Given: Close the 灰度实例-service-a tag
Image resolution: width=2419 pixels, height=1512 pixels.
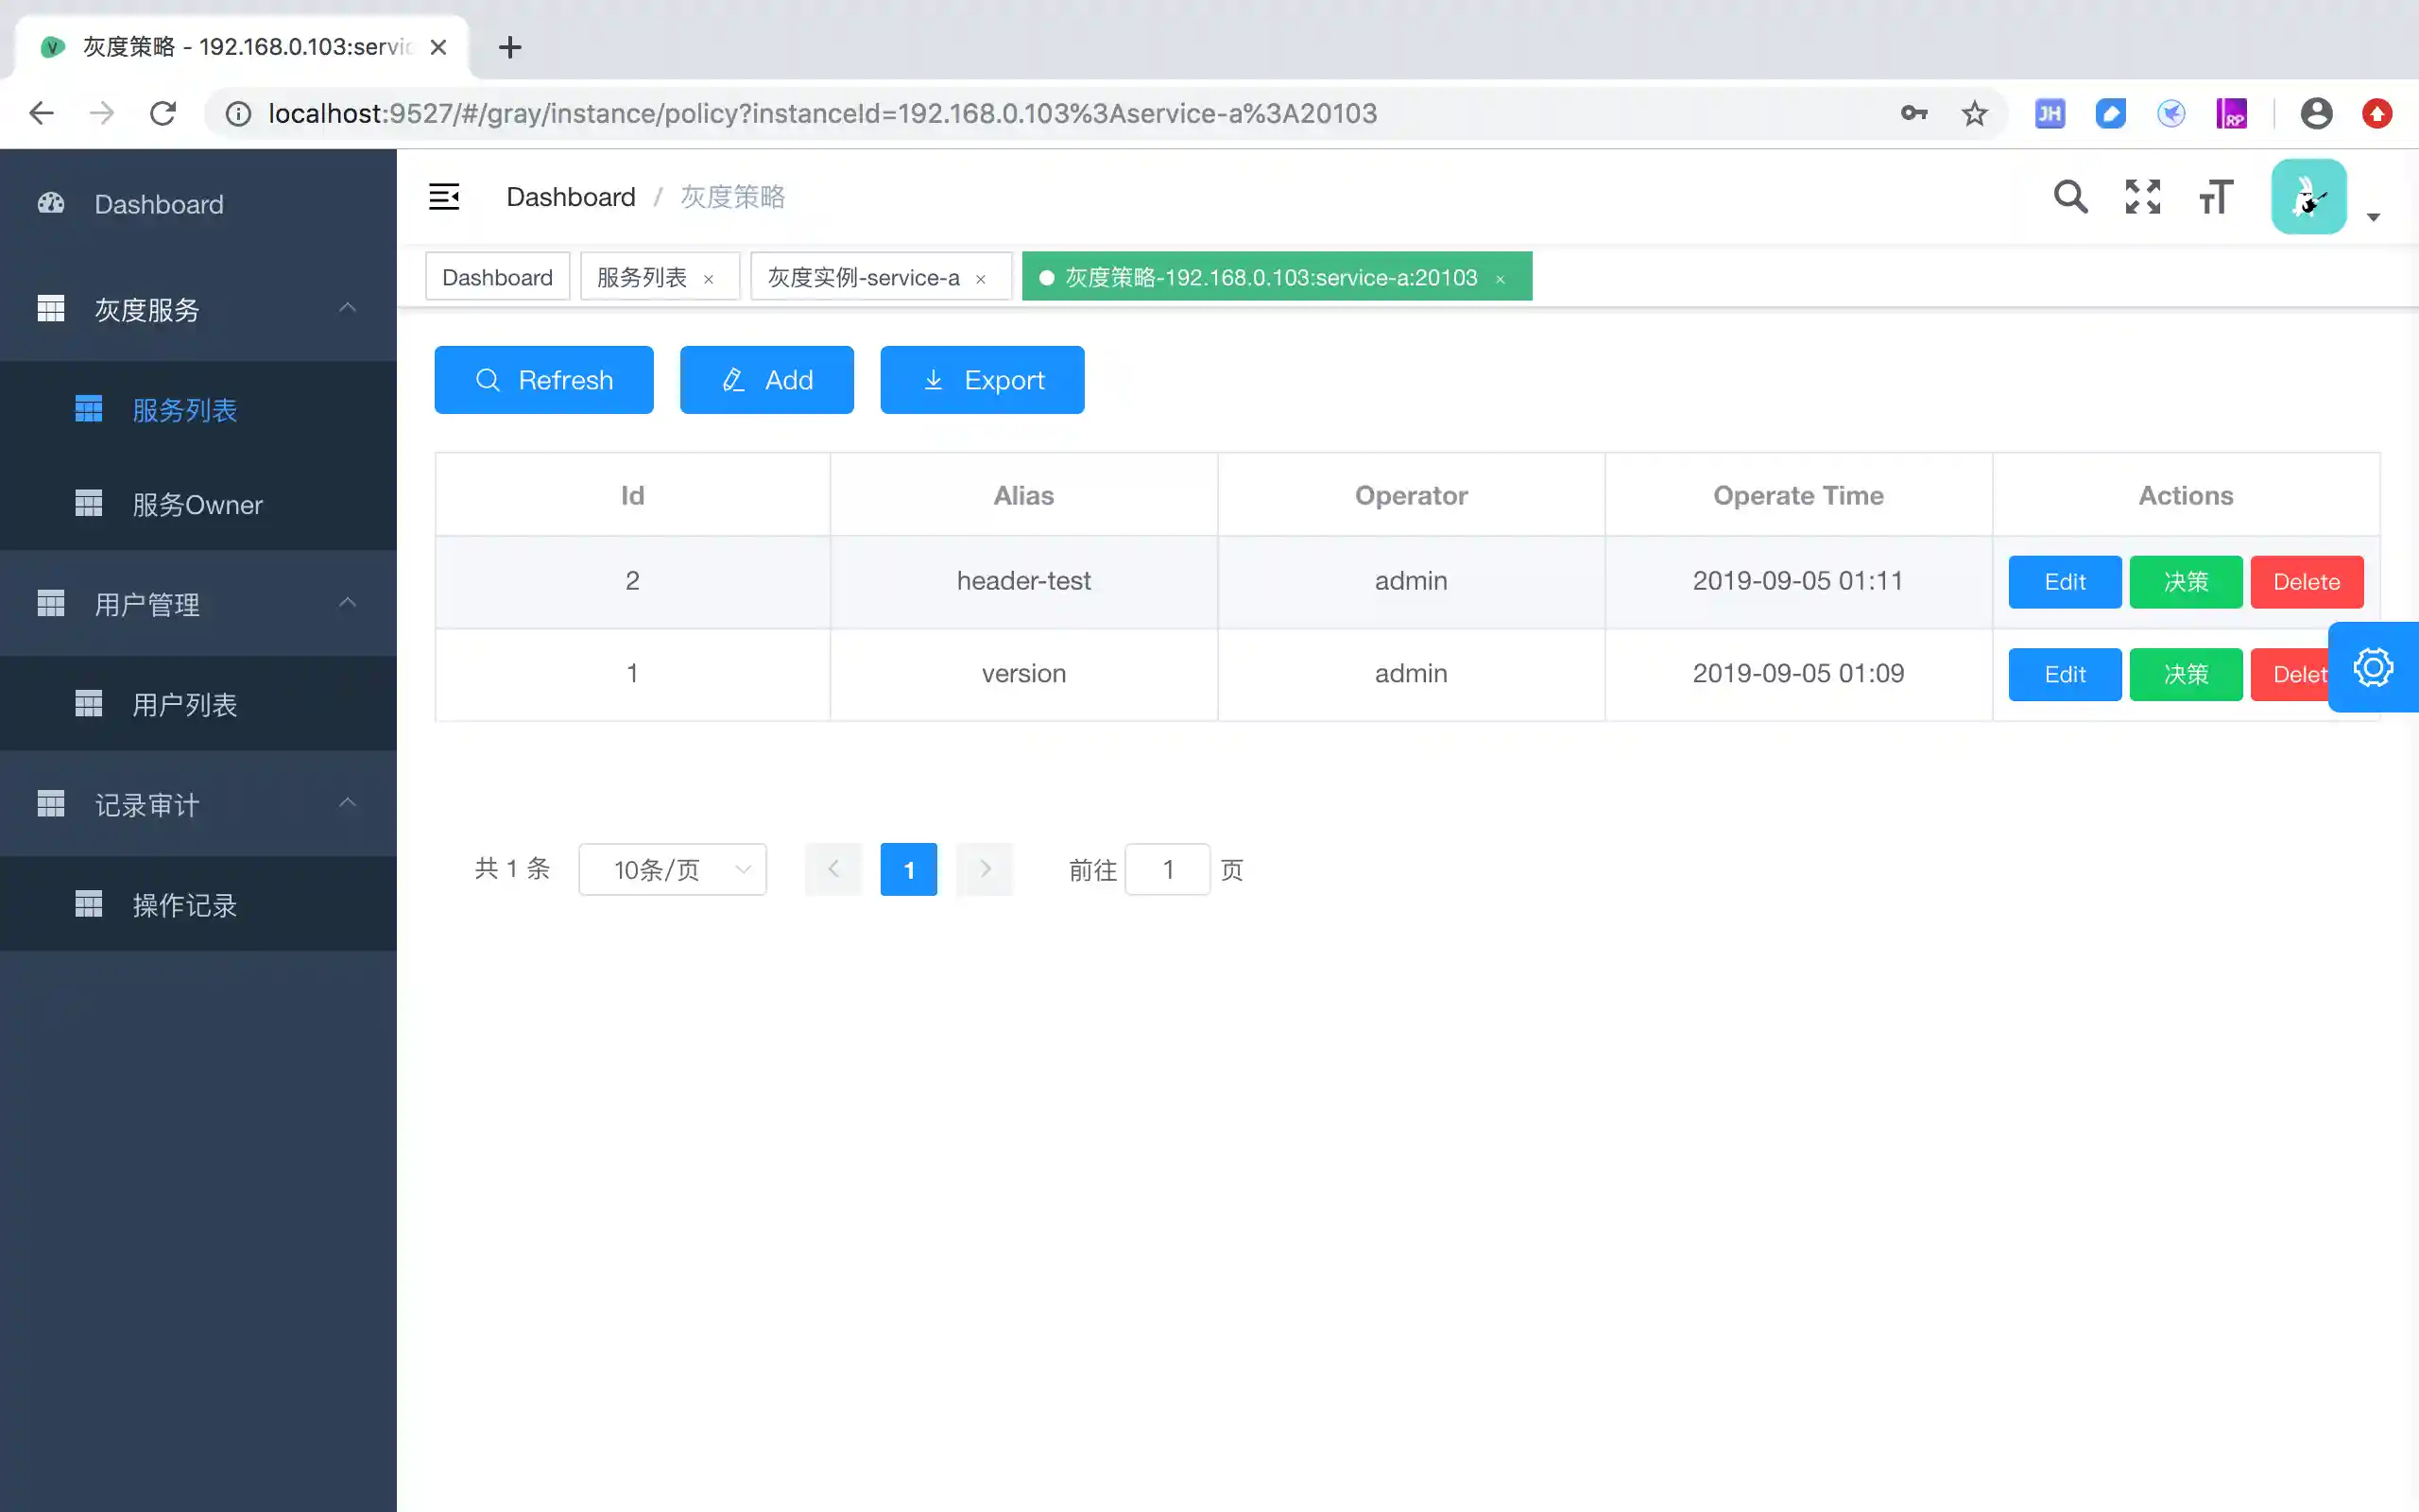Looking at the screenshot, I should [x=981, y=279].
